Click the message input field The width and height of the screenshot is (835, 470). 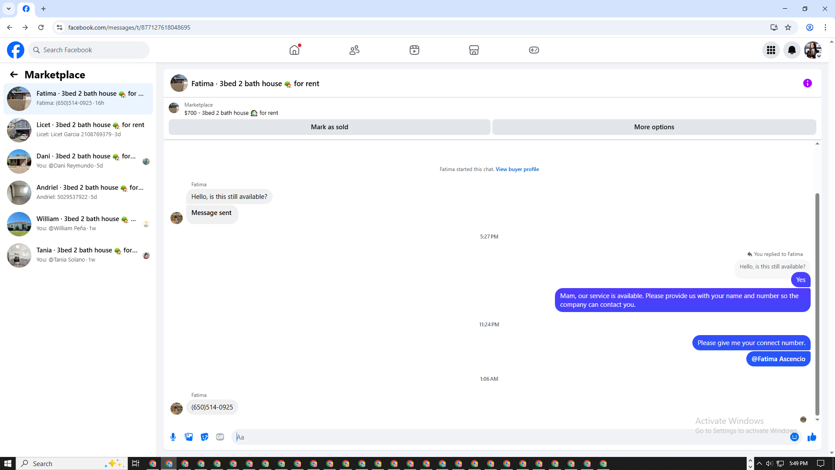click(511, 437)
